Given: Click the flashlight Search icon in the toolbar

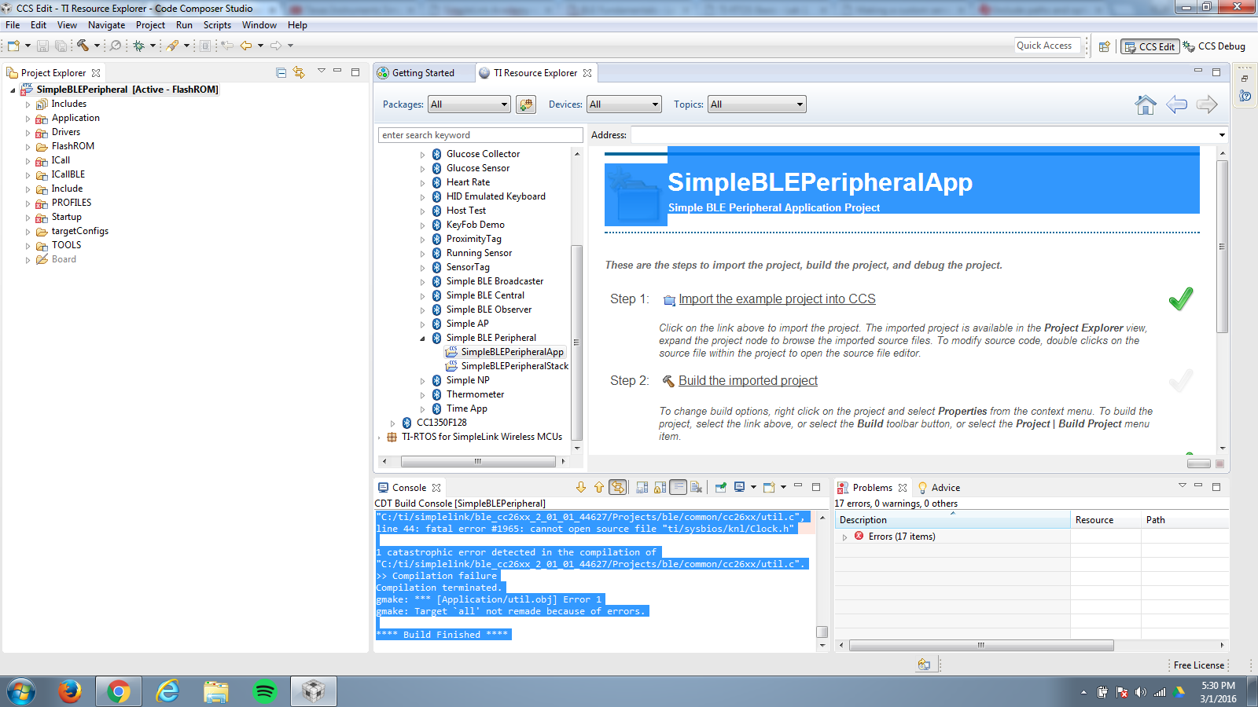Looking at the screenshot, I should tap(172, 46).
